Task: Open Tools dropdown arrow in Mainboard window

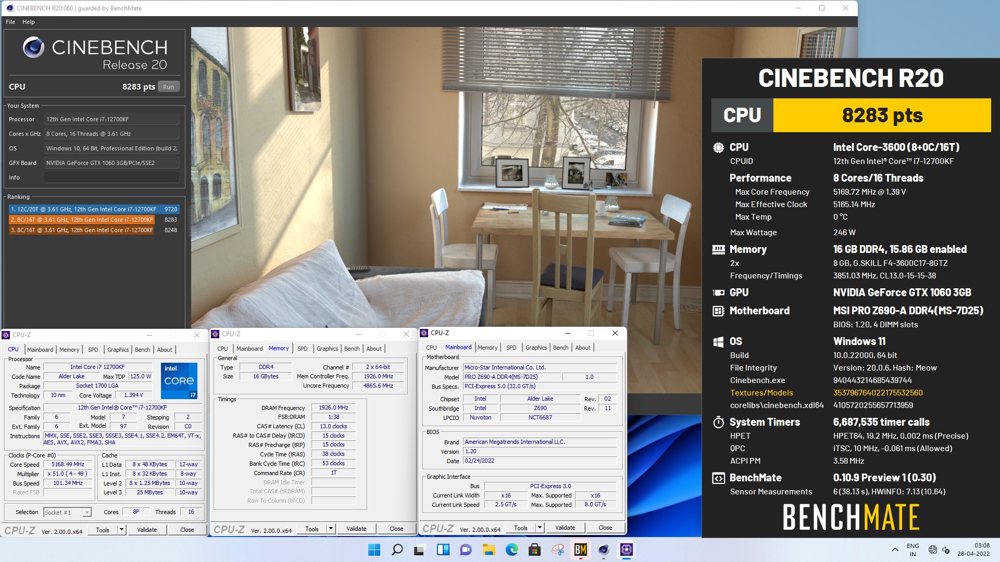Action: [x=540, y=528]
